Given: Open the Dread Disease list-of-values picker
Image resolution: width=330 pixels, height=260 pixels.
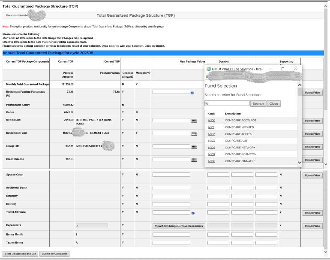Looking at the screenshot, I should pyautogui.click(x=194, y=160).
